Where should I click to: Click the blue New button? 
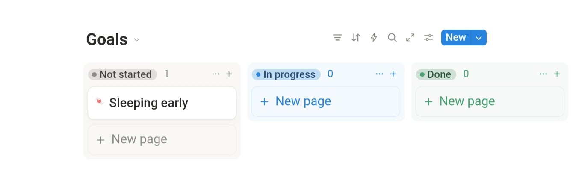[x=456, y=38]
